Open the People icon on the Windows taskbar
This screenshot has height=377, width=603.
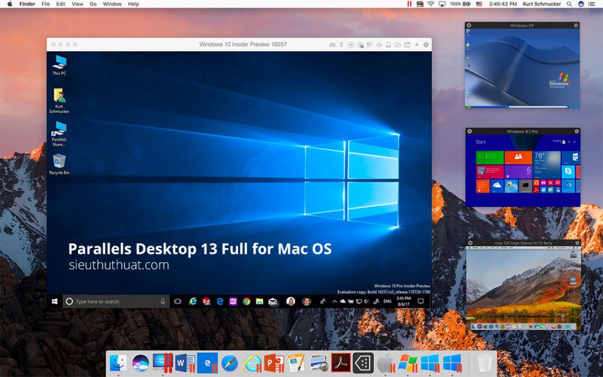tap(322, 302)
